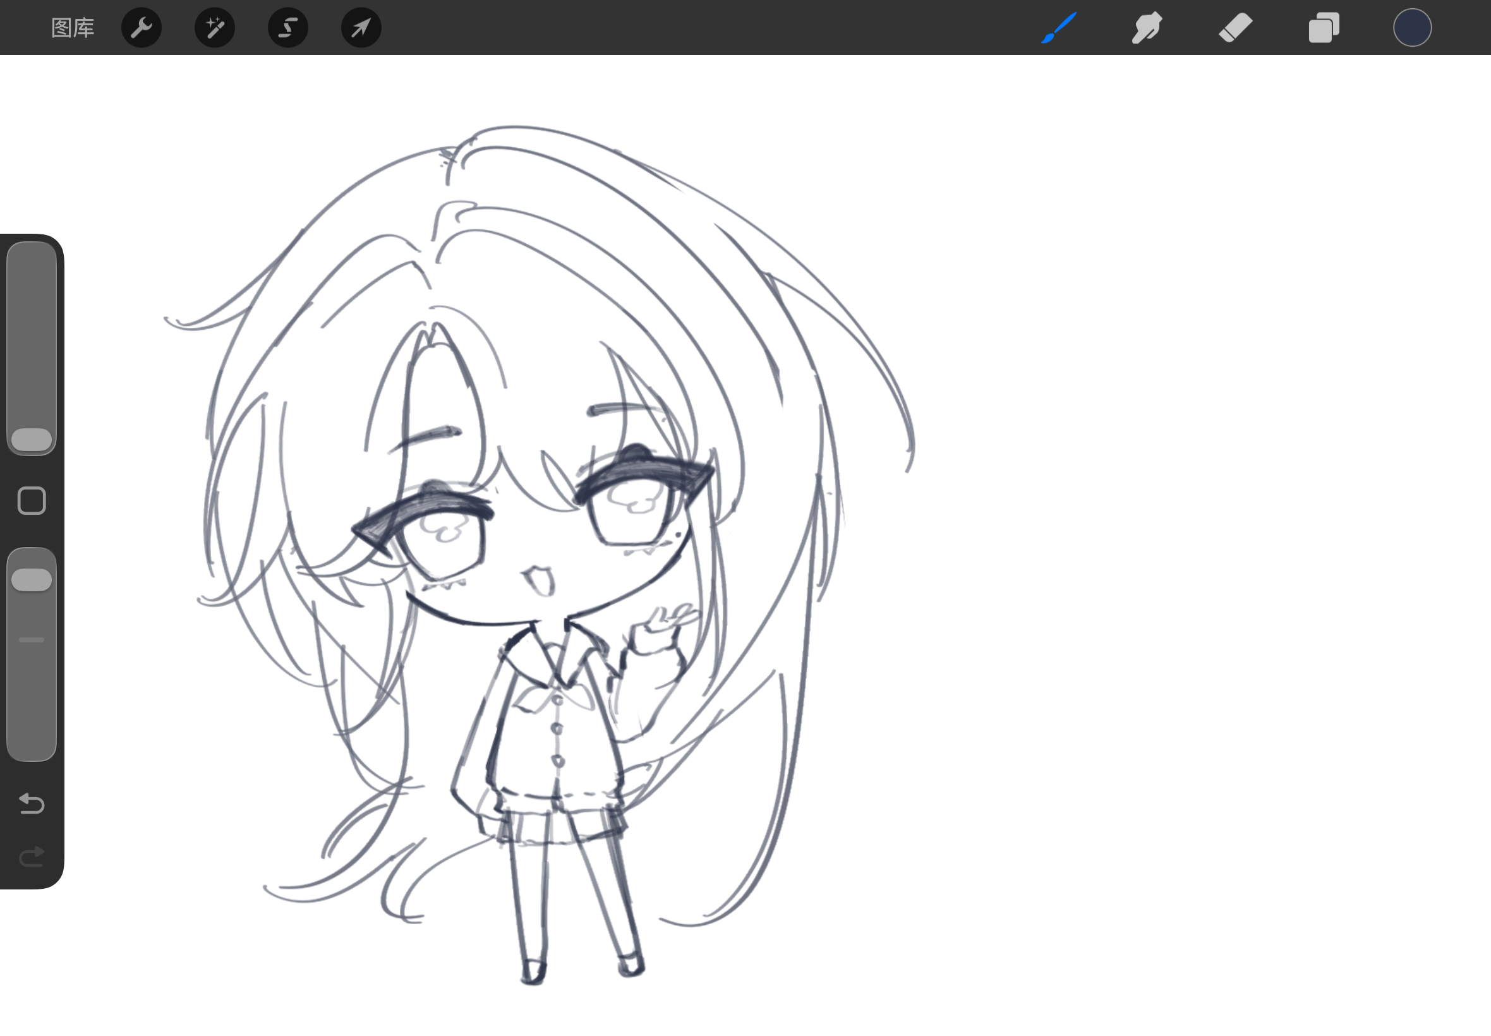
Task: Select the Smudge tool
Action: click(x=1147, y=28)
